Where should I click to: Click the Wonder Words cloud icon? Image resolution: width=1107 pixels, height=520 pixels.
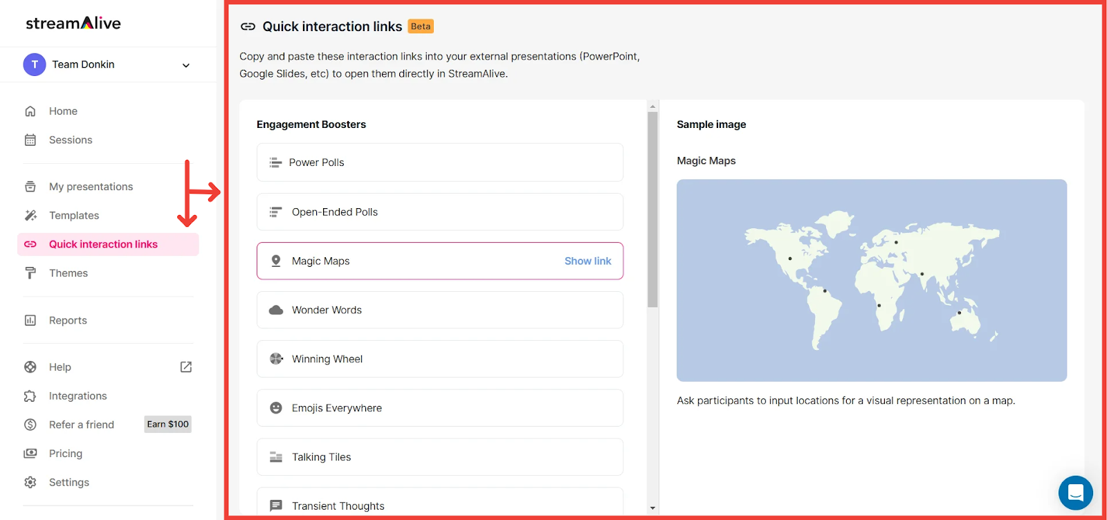click(x=276, y=310)
